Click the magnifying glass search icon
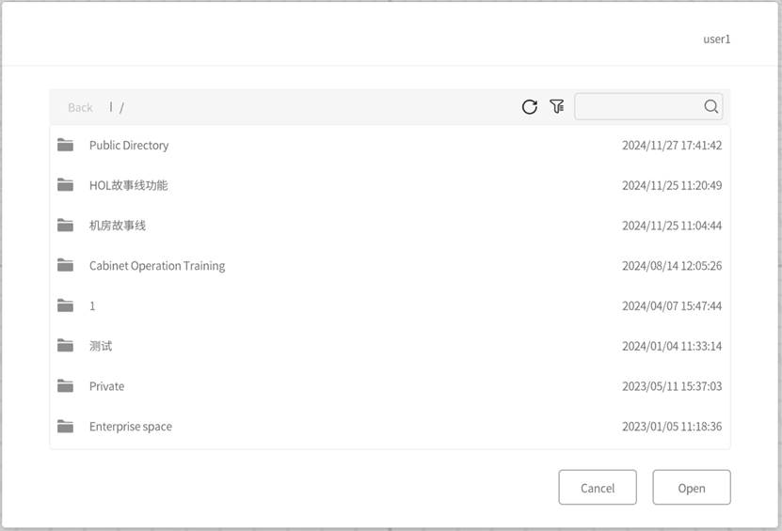This screenshot has height=531, width=782. [x=711, y=107]
